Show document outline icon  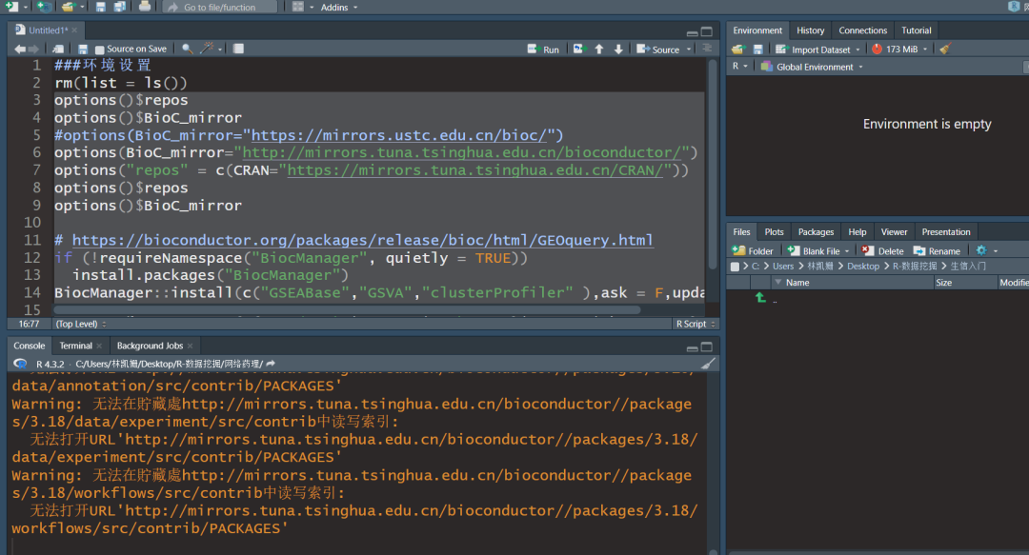click(707, 48)
